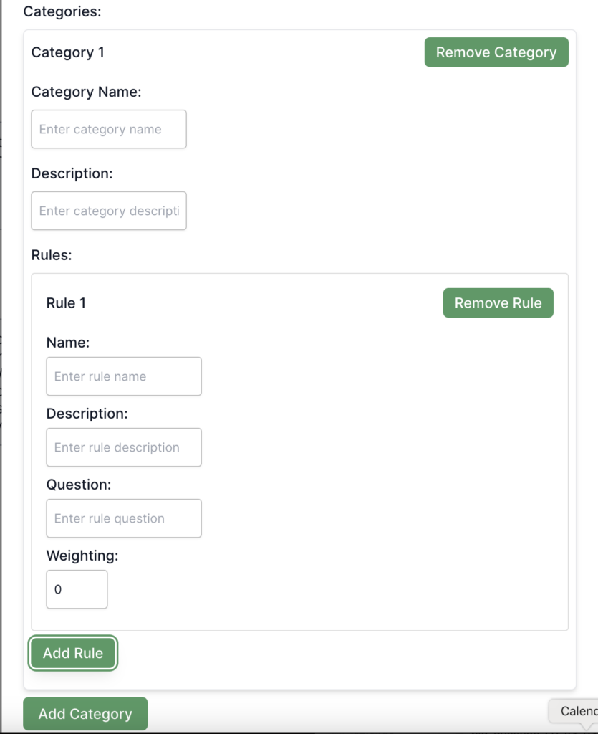Select the Rule 1 heading text

point(66,303)
